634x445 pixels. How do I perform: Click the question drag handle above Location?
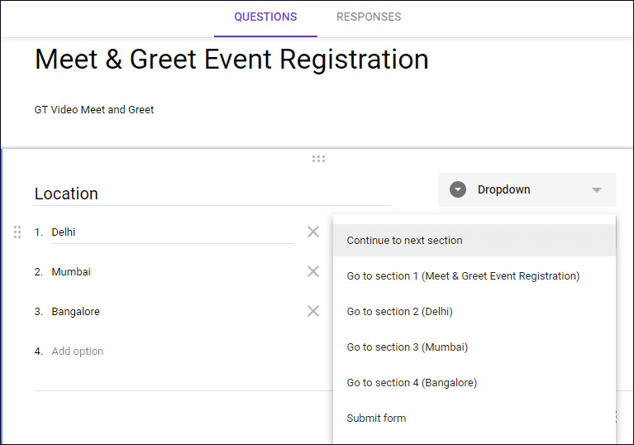tap(318, 159)
